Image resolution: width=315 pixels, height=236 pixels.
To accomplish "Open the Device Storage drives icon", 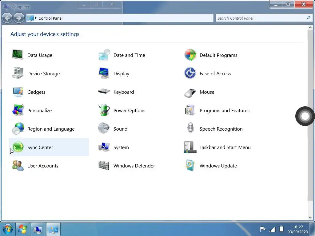I will coord(18,73).
